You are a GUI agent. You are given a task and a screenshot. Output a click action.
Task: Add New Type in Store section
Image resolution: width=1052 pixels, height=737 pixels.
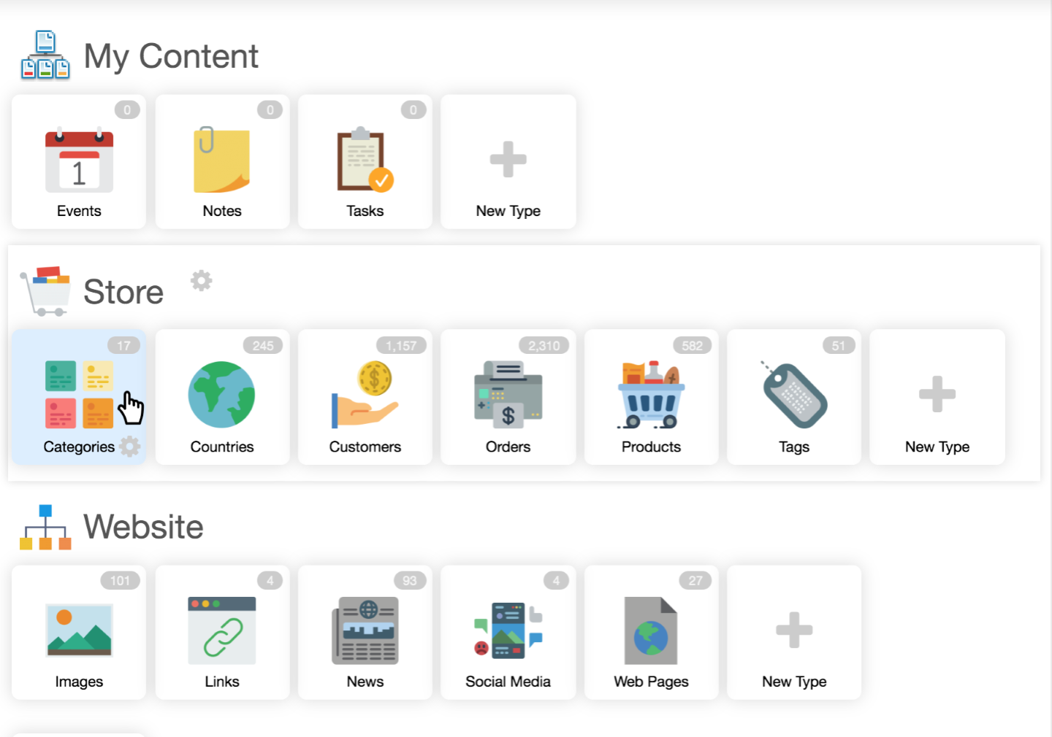click(937, 397)
